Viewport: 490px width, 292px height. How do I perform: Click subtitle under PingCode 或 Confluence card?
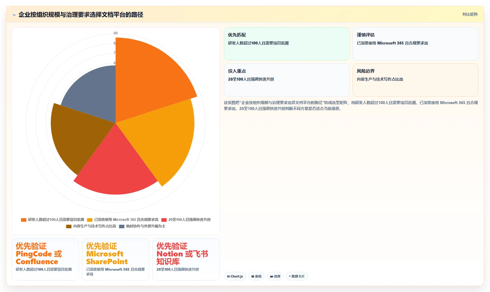(x=44, y=269)
